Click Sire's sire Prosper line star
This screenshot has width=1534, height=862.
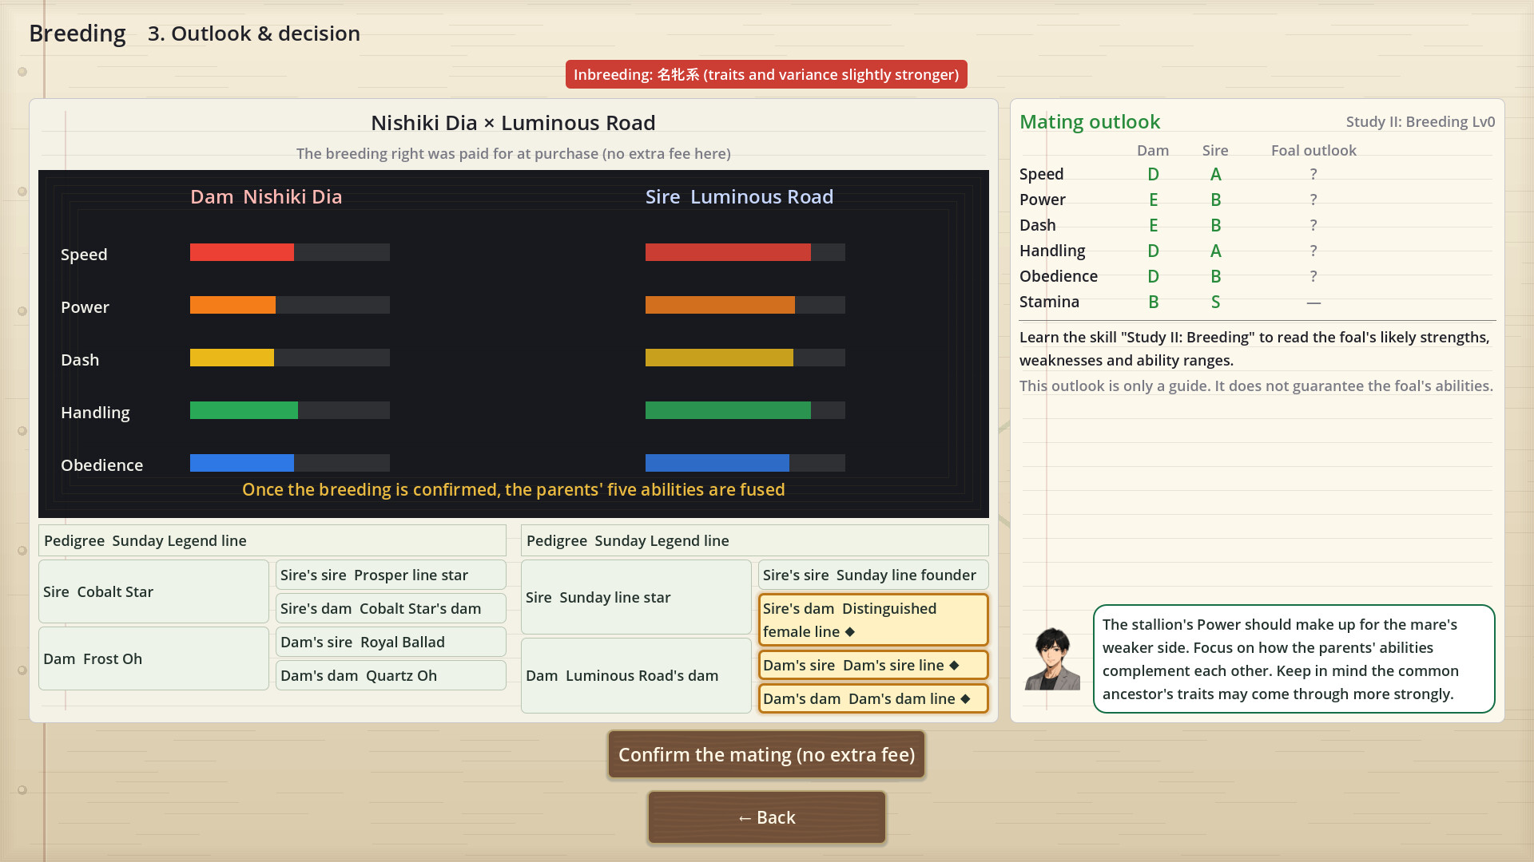pos(391,575)
